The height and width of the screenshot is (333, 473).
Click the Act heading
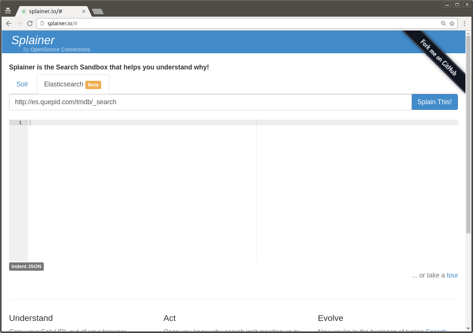pos(169,318)
